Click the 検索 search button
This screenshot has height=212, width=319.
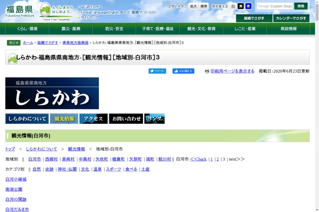pyautogui.click(x=301, y=6)
